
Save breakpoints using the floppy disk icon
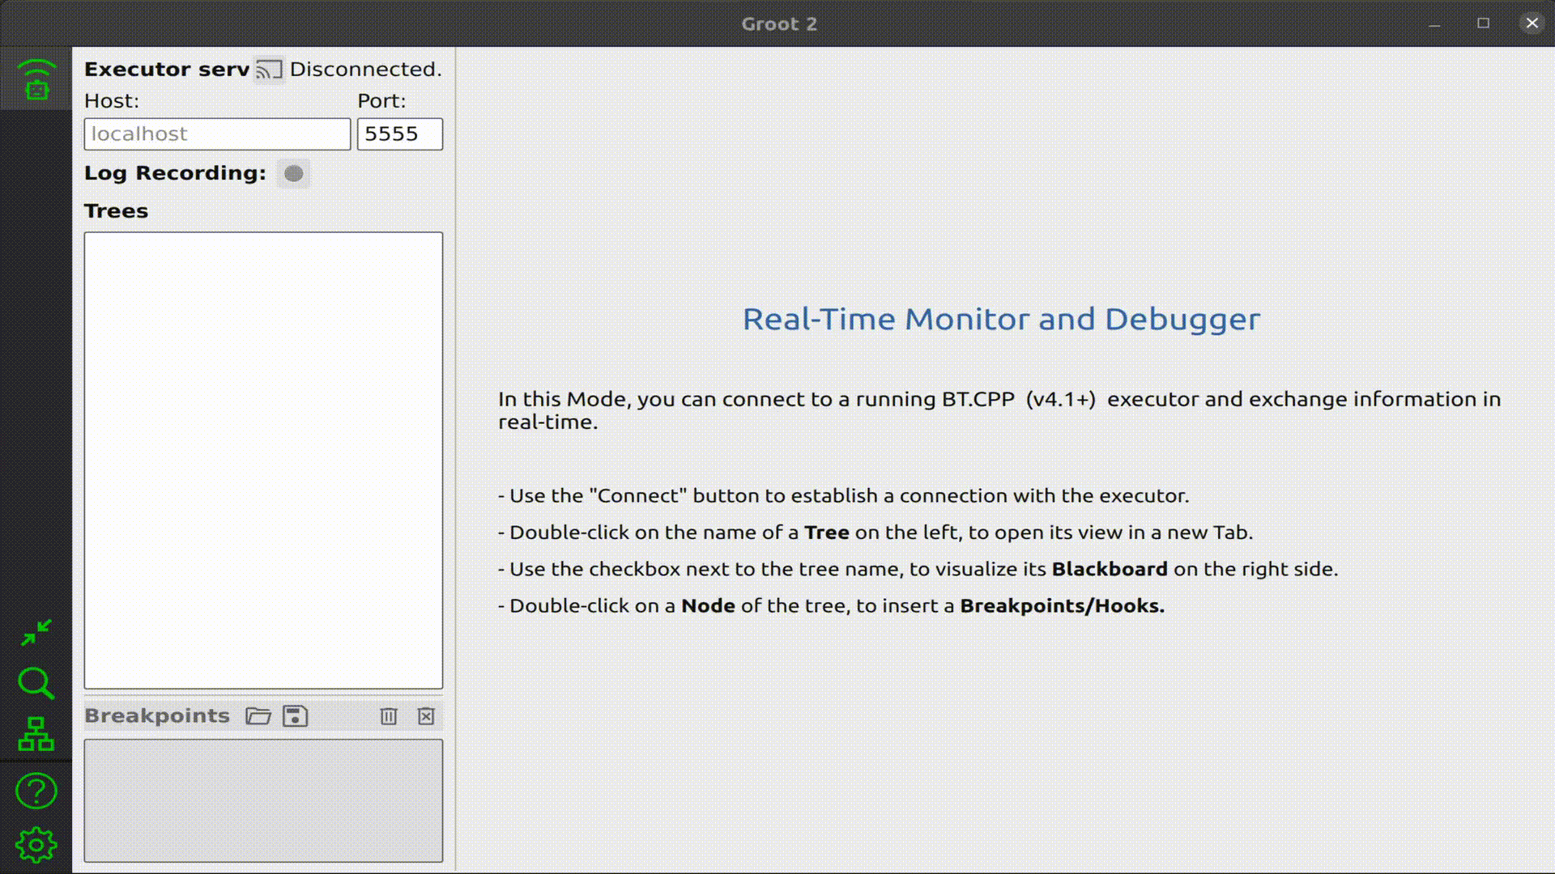tap(295, 716)
